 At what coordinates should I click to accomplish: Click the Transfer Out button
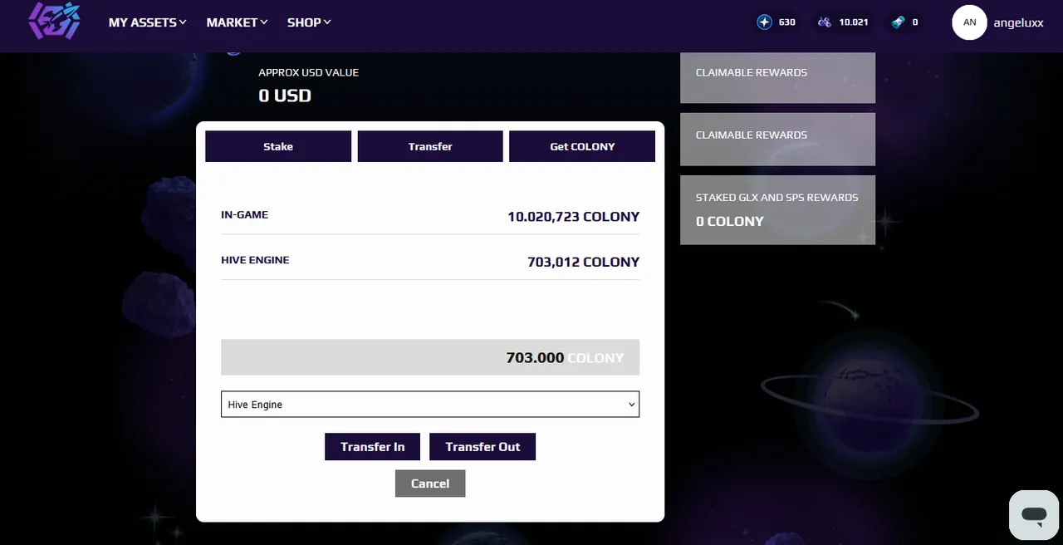click(x=483, y=447)
